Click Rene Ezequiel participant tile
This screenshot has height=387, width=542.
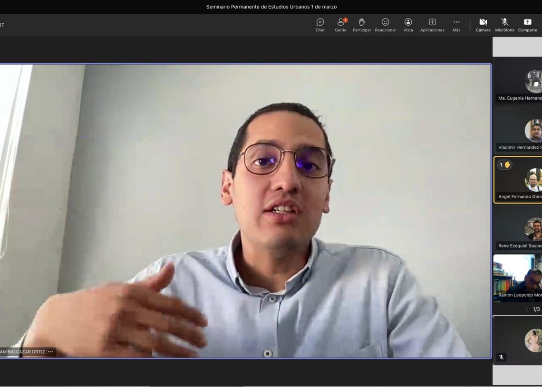(x=518, y=228)
